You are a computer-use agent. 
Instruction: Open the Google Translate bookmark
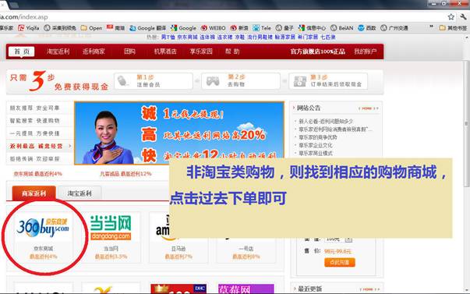point(148,28)
